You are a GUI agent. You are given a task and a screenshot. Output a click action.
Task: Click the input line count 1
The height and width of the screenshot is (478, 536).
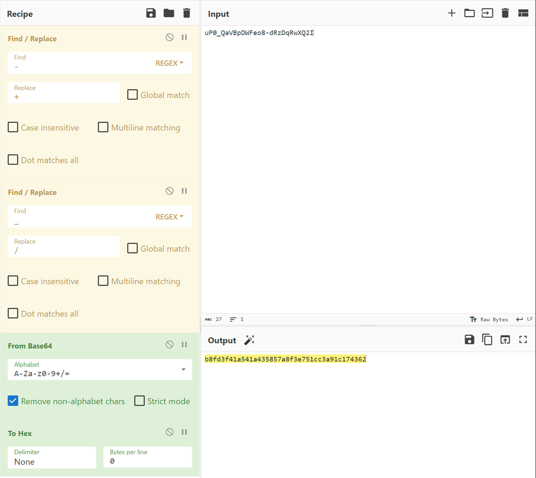click(x=237, y=319)
